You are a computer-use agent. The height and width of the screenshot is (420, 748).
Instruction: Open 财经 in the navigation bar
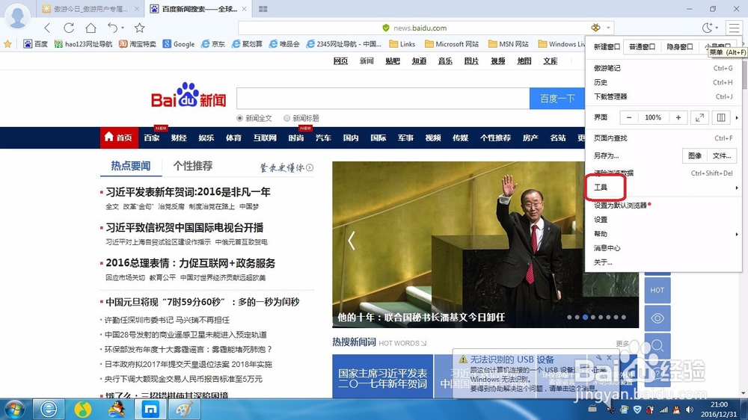click(179, 138)
